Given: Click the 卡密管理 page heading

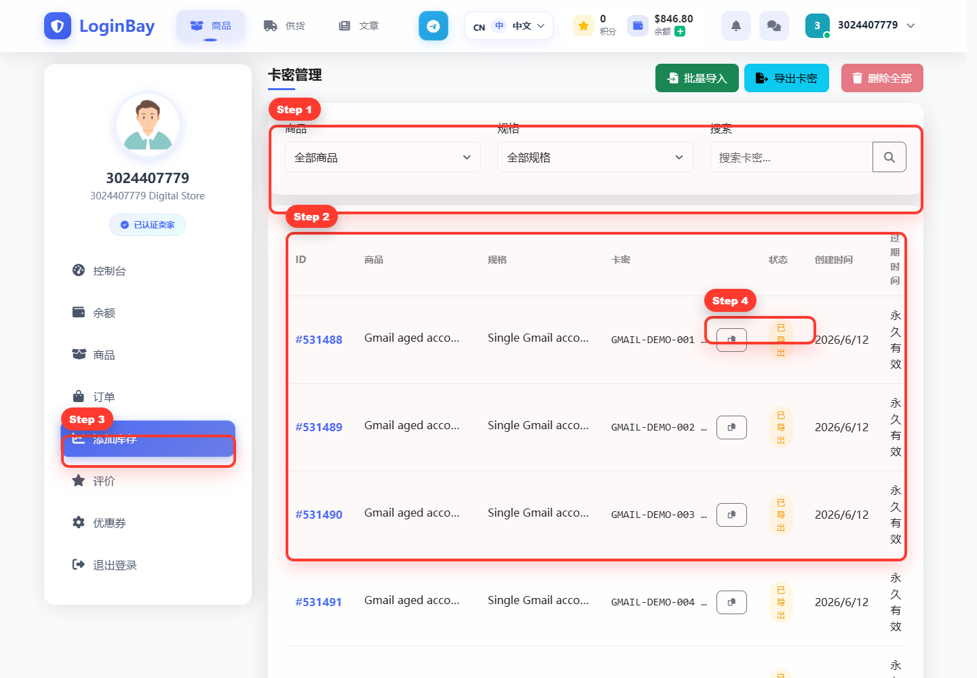Looking at the screenshot, I should click(x=295, y=75).
